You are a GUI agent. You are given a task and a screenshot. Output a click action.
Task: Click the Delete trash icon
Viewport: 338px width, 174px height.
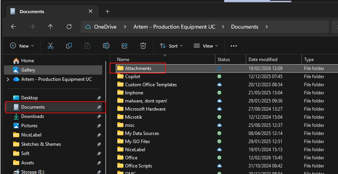pos(143,46)
